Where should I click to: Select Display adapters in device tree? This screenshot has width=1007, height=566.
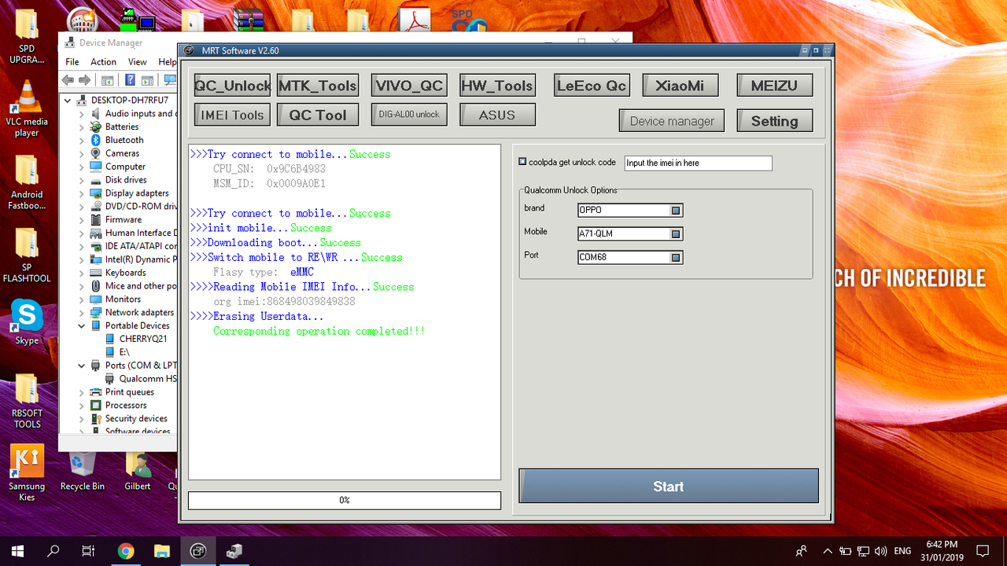coord(137,193)
